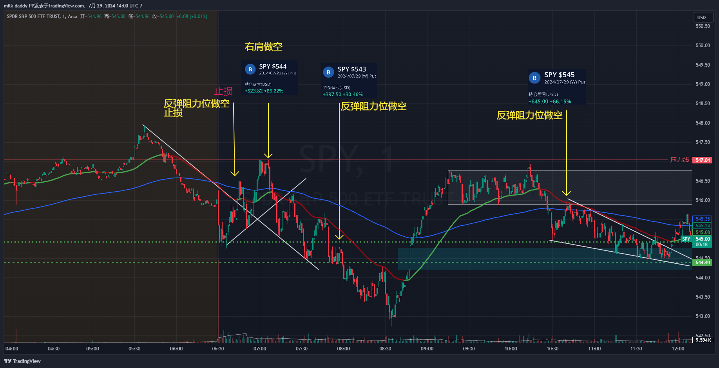Open the milk-daddy-PP TradingView.com link
This screenshot has height=368, width=719.
pos(43,5)
